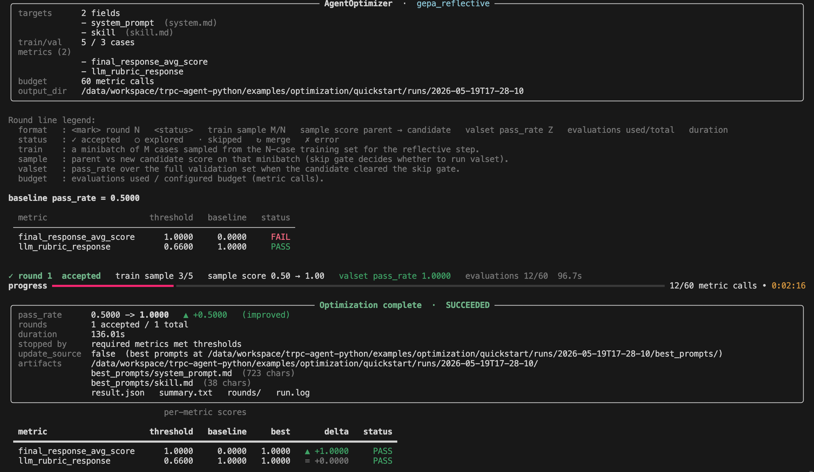The width and height of the screenshot is (814, 472).
Task: Click 'llm_rubric_response' in the metrics list
Action: tap(137, 72)
